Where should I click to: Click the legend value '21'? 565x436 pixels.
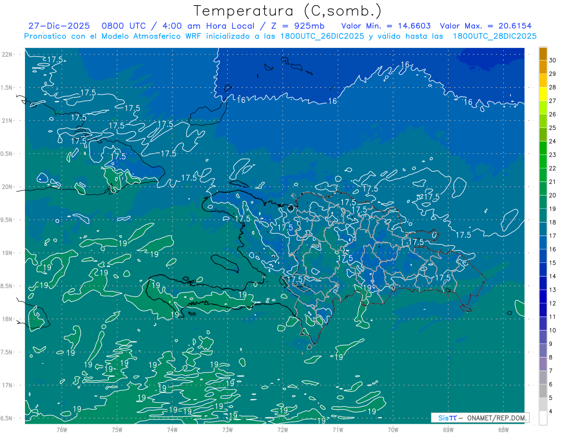coord(553,182)
